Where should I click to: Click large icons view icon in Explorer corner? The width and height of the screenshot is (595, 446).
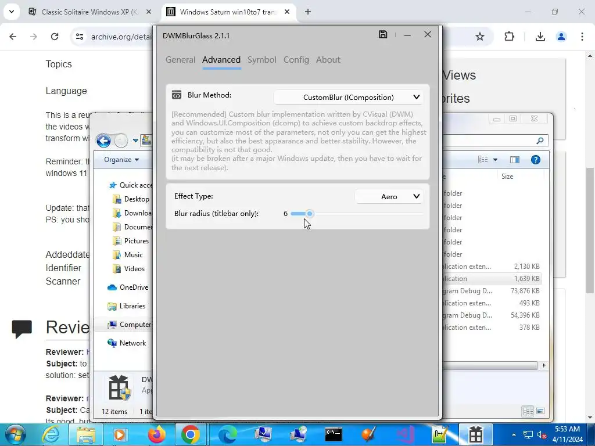[x=540, y=411]
